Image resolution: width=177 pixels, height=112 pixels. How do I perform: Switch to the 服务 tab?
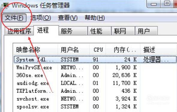(73, 31)
